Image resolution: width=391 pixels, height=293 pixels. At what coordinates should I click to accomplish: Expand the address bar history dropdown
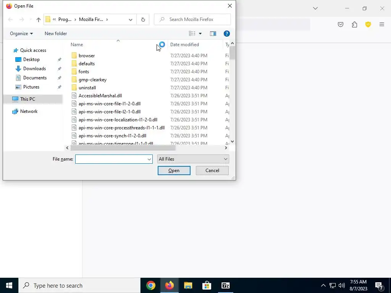click(x=131, y=20)
